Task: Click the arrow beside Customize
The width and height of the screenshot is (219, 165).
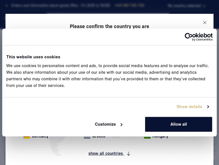Action: point(121,125)
